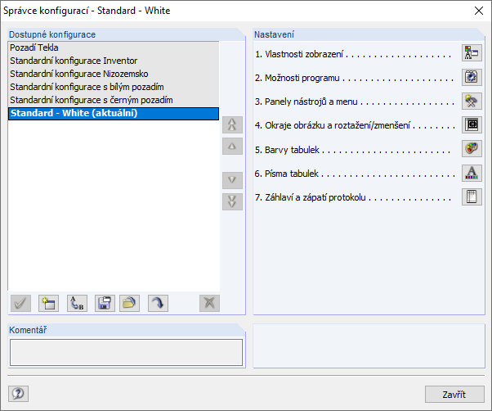
Task: Click the '3. Panely nástrojů a menu' label
Action: tap(306, 102)
